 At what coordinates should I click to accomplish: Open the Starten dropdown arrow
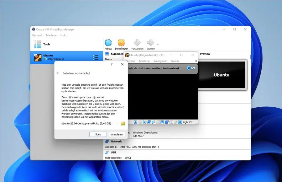(158, 44)
